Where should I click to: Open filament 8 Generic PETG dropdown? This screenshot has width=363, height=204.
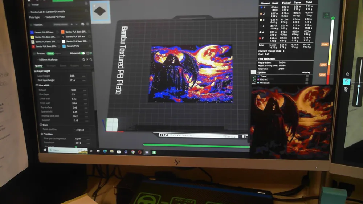coord(77,46)
